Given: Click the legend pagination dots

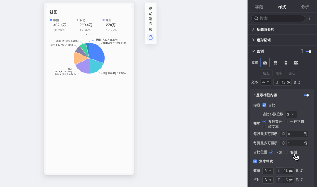Looking at the screenshot, I should [x=89, y=34].
